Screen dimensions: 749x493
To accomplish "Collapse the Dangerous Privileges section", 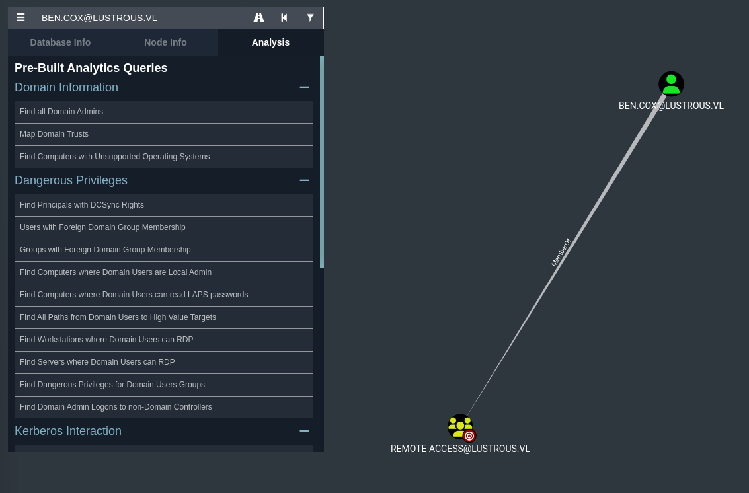I will [x=304, y=180].
